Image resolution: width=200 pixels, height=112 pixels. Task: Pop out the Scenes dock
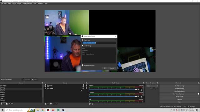click(42, 83)
